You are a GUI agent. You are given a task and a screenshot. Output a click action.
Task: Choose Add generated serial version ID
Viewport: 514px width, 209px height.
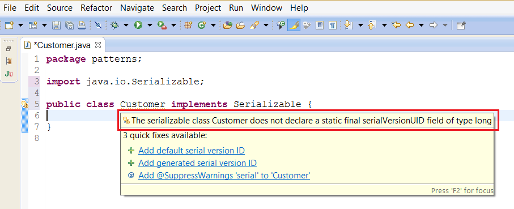[x=197, y=163]
